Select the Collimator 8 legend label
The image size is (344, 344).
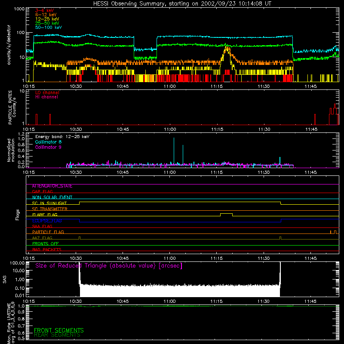click(x=48, y=142)
